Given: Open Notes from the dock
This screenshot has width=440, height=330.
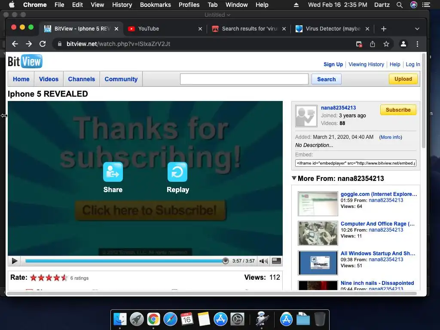Looking at the screenshot, I should coord(204,319).
